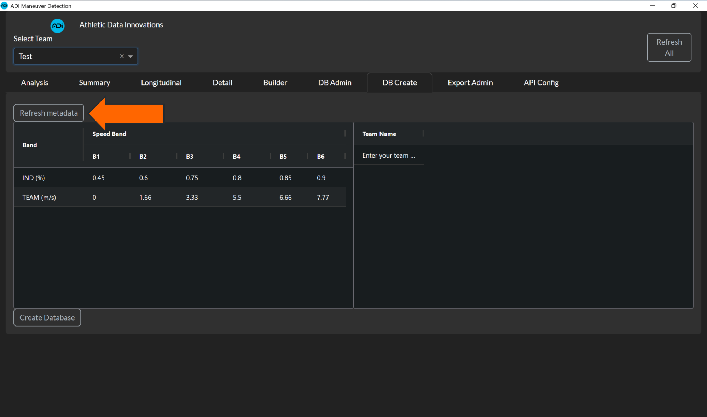Go to the Longitudinal tab
Viewport: 707px width, 417px height.
pos(161,82)
